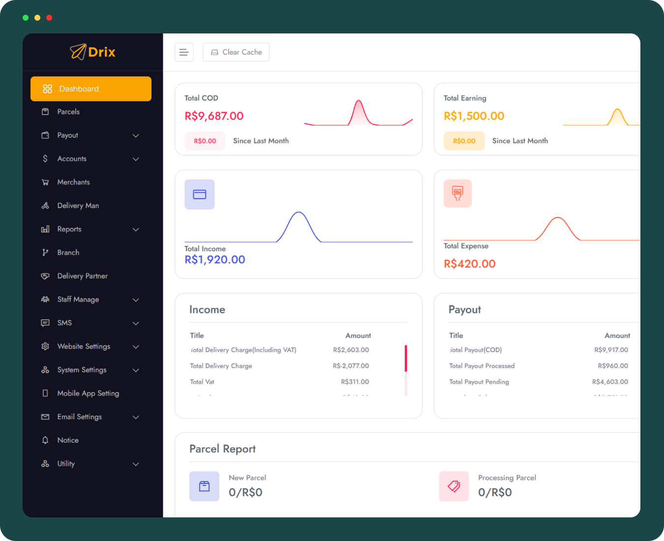The width and height of the screenshot is (664, 541).
Task: Select SMS from the sidebar
Action: coord(64,323)
